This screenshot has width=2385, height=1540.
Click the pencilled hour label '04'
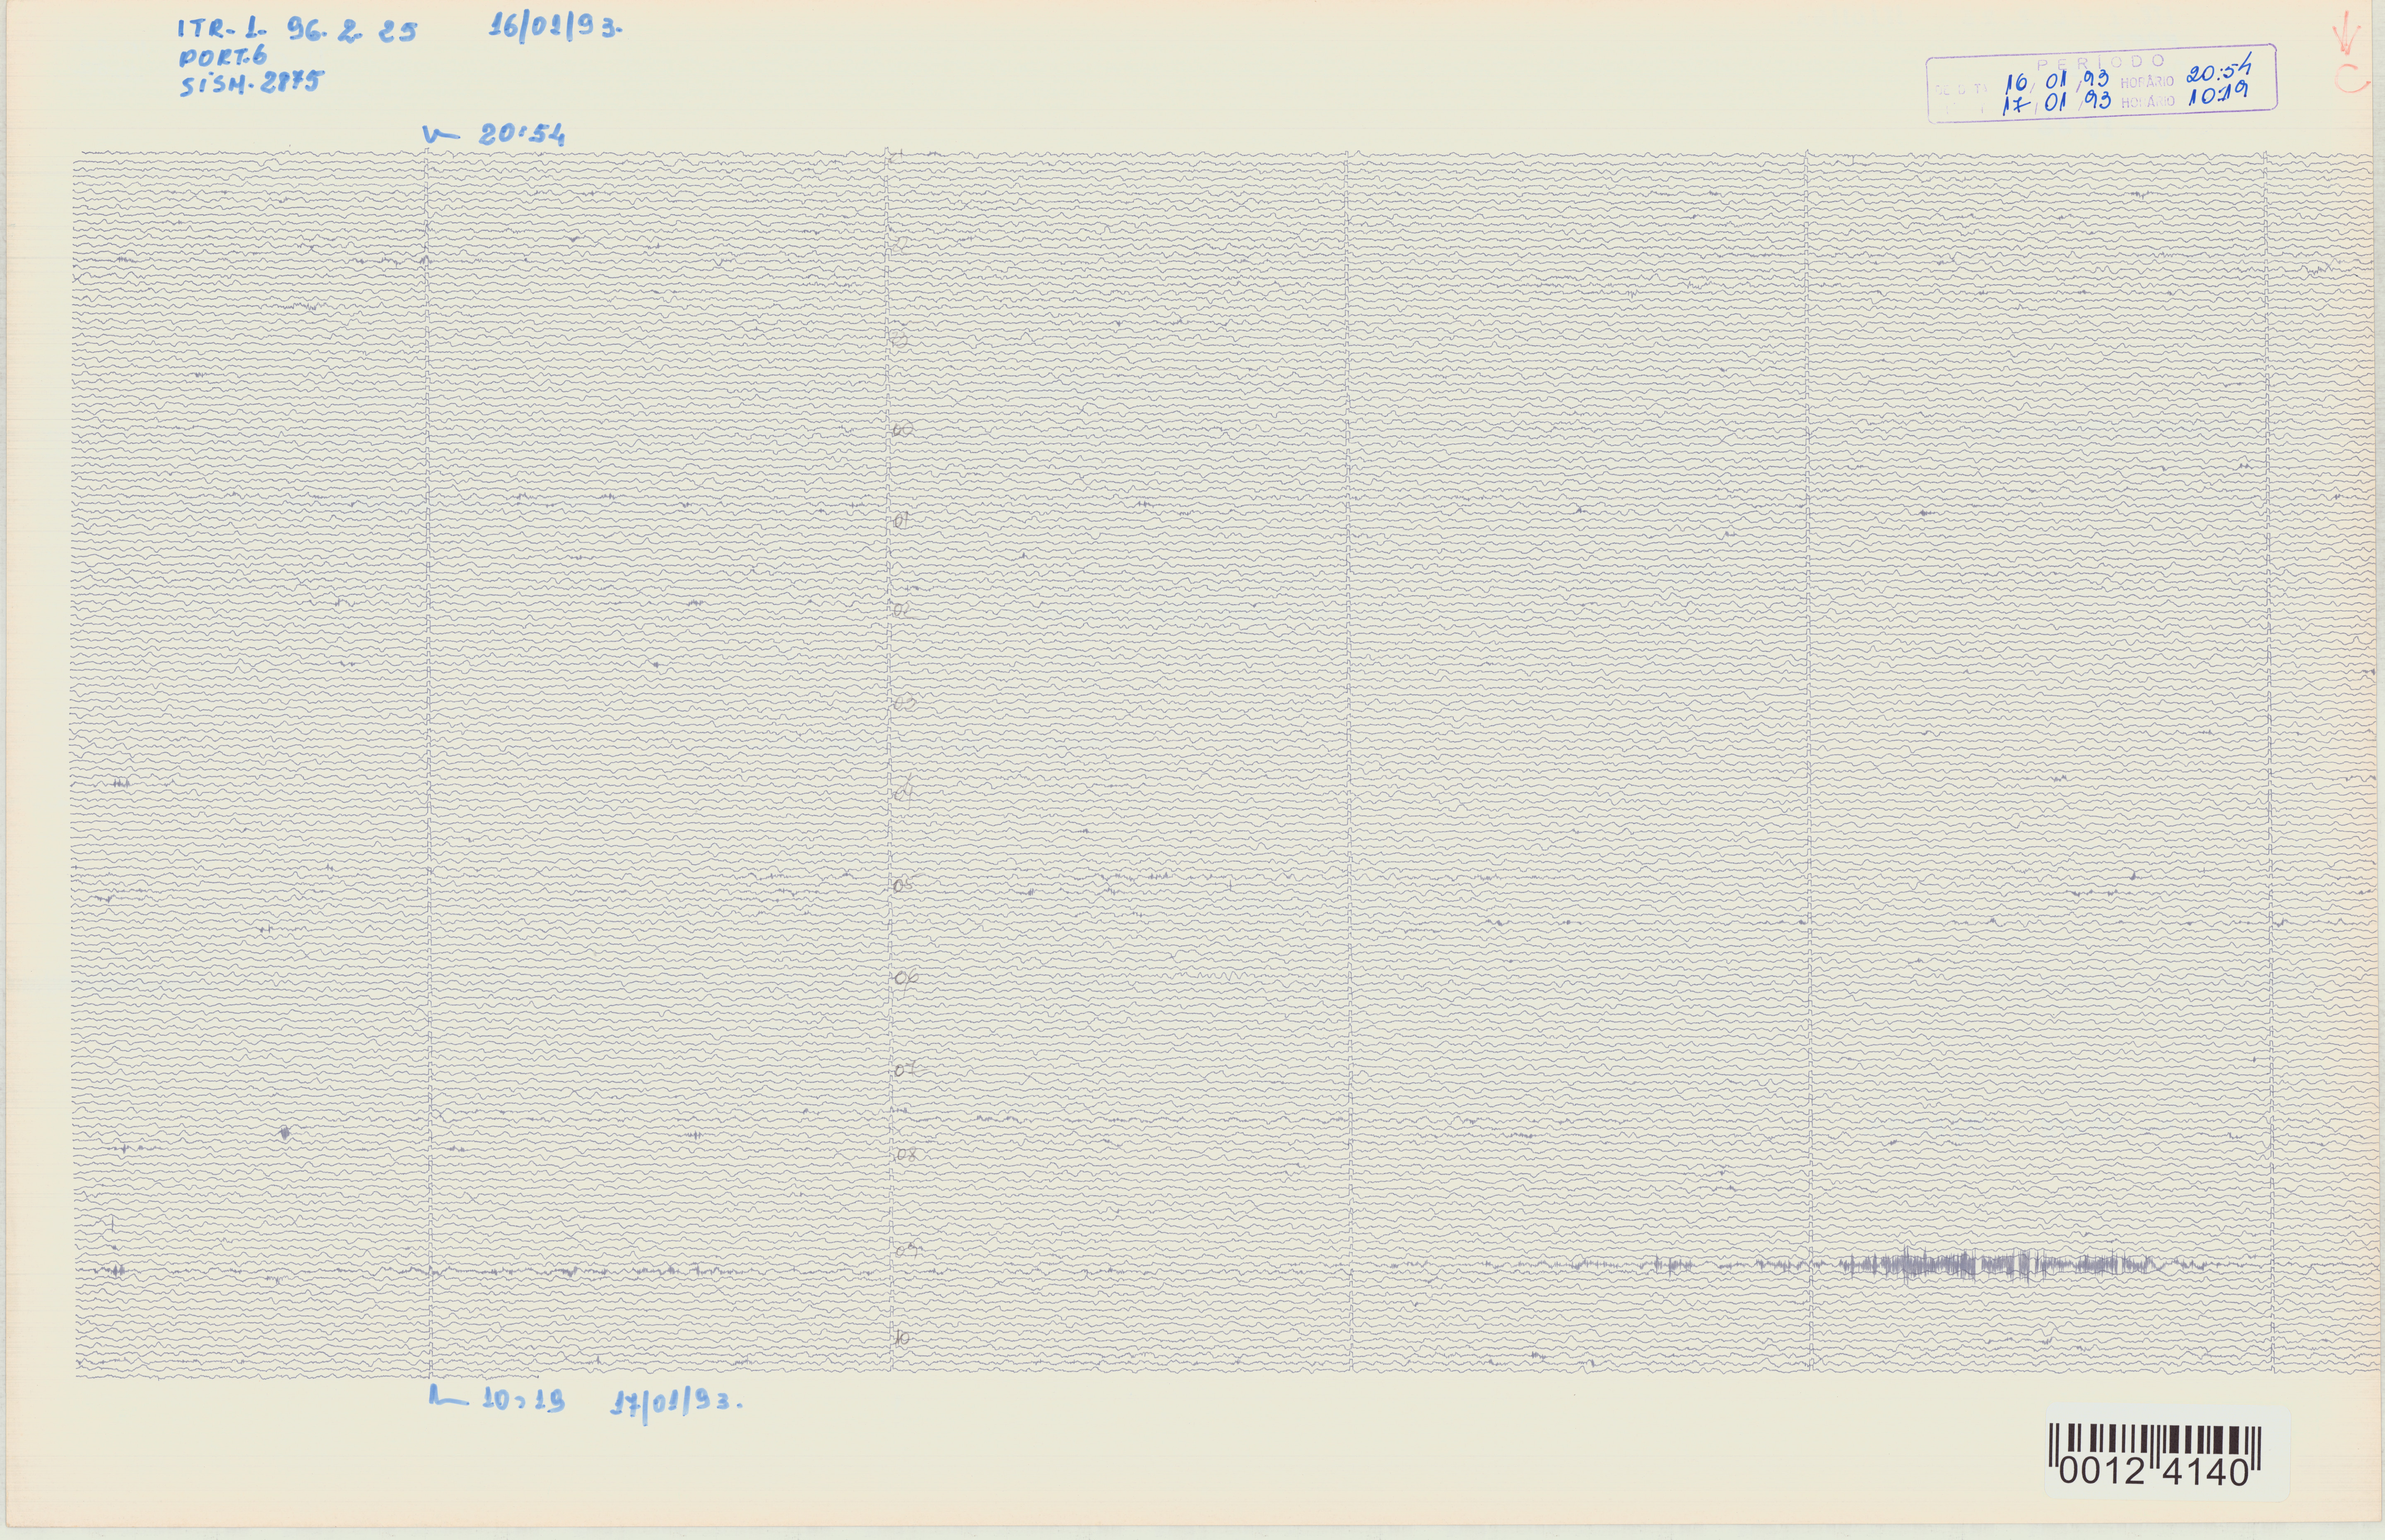(x=904, y=794)
